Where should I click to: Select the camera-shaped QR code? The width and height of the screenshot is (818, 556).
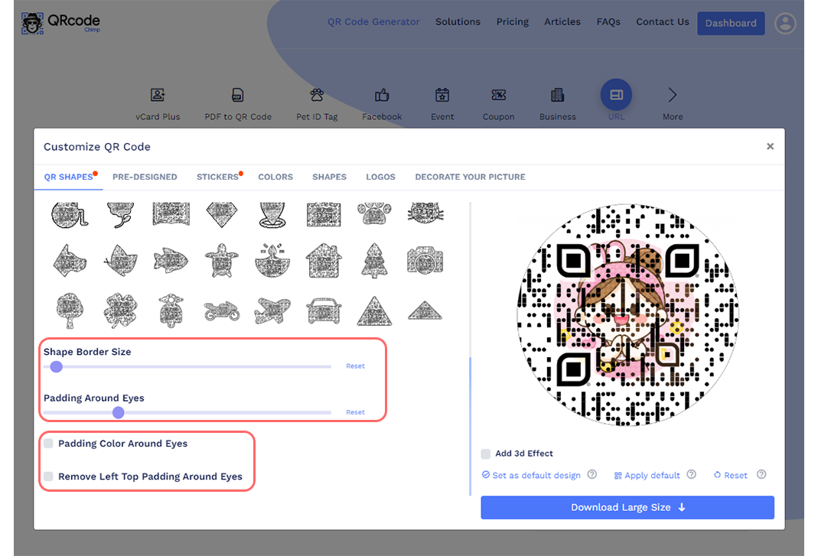(425, 261)
